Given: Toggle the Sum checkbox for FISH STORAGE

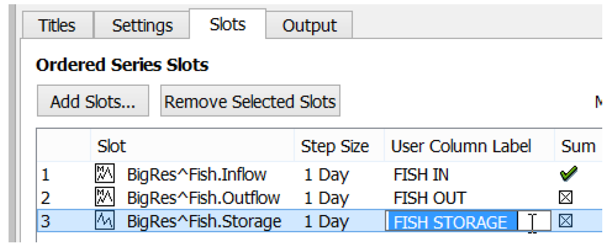Looking at the screenshot, I should point(565,221).
